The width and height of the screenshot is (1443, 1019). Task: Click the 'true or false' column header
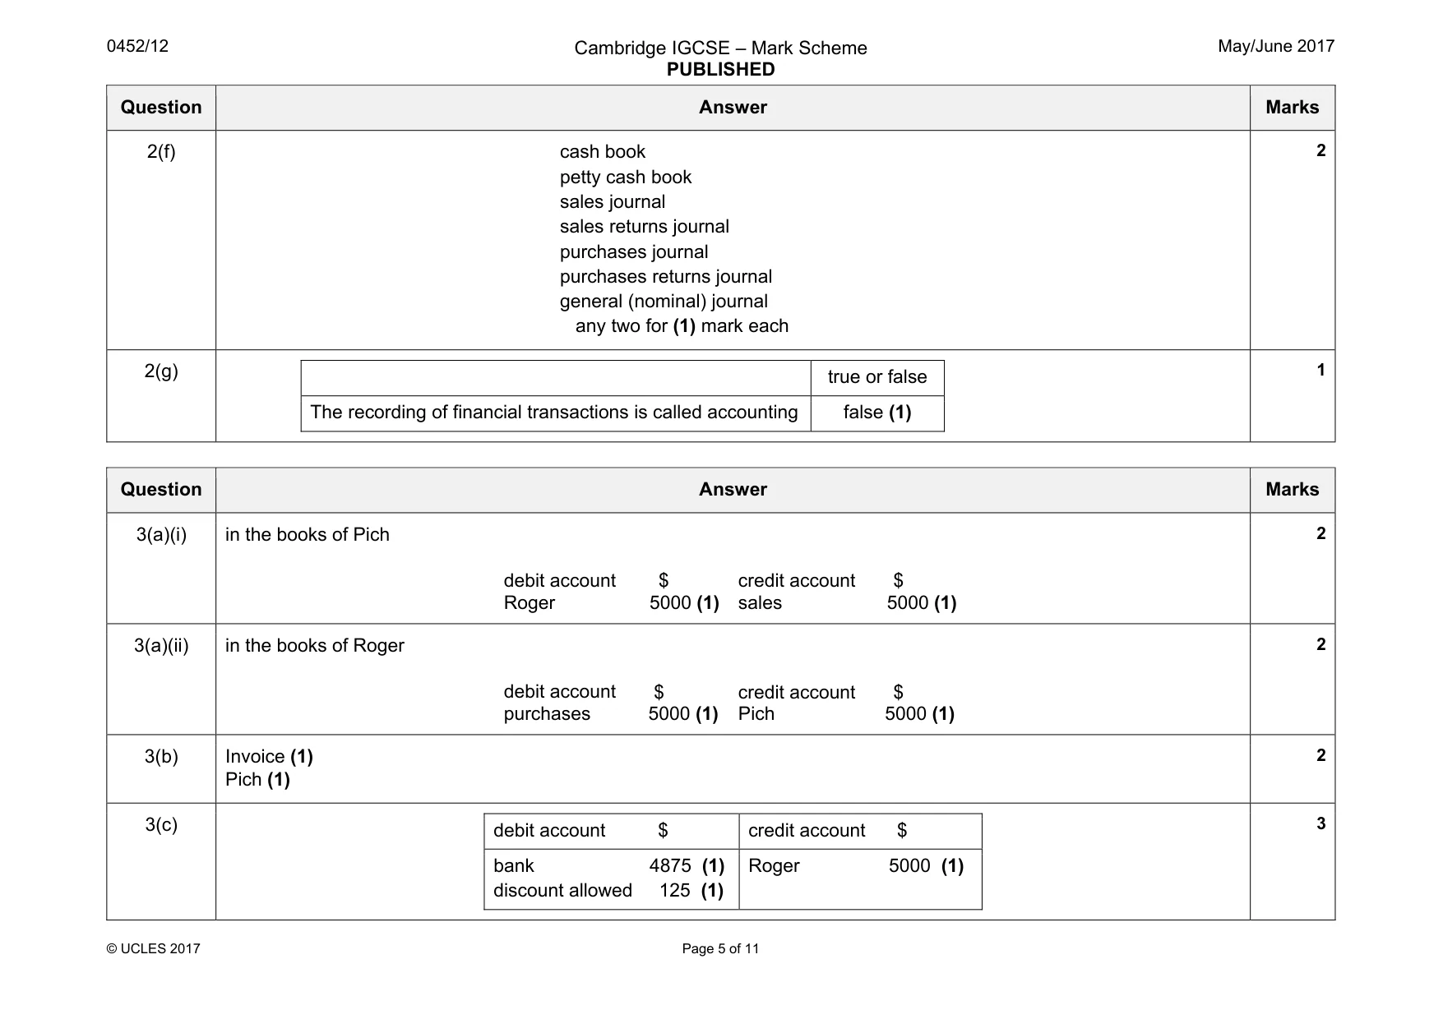tap(877, 377)
